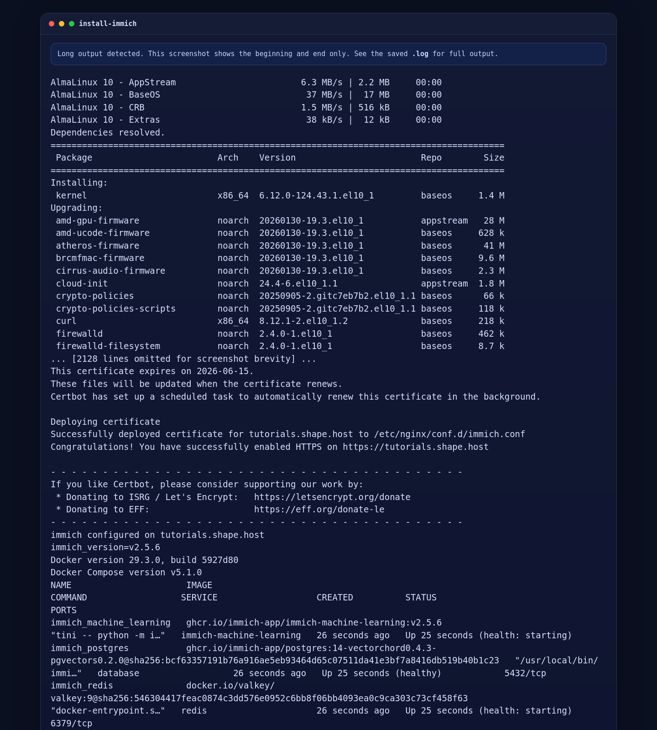Click the Deploying certificate line
657x730 pixels.
tap(105, 422)
